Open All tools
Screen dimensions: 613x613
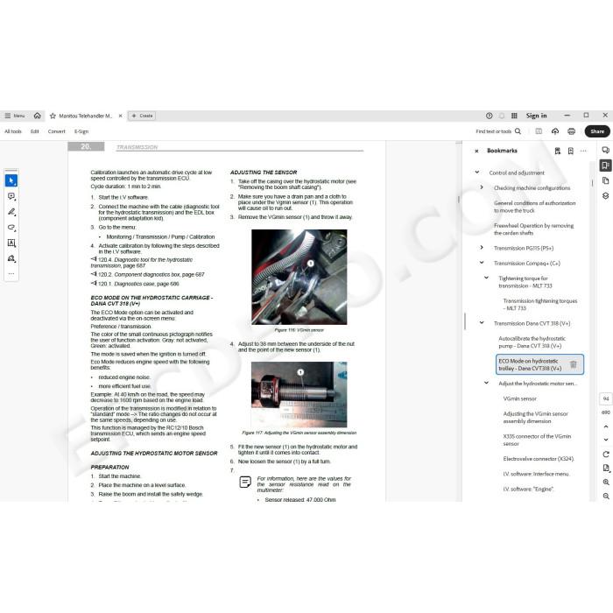pyautogui.click(x=13, y=131)
